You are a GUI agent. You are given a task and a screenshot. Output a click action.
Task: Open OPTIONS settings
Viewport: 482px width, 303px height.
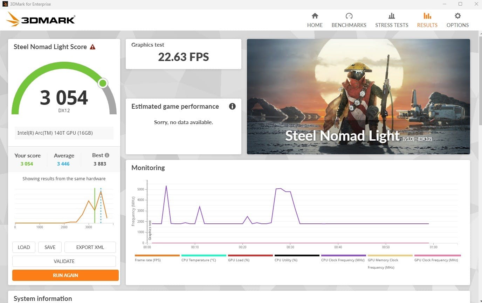(457, 20)
